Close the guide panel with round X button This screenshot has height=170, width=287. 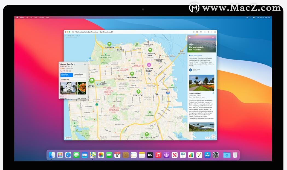(190, 37)
